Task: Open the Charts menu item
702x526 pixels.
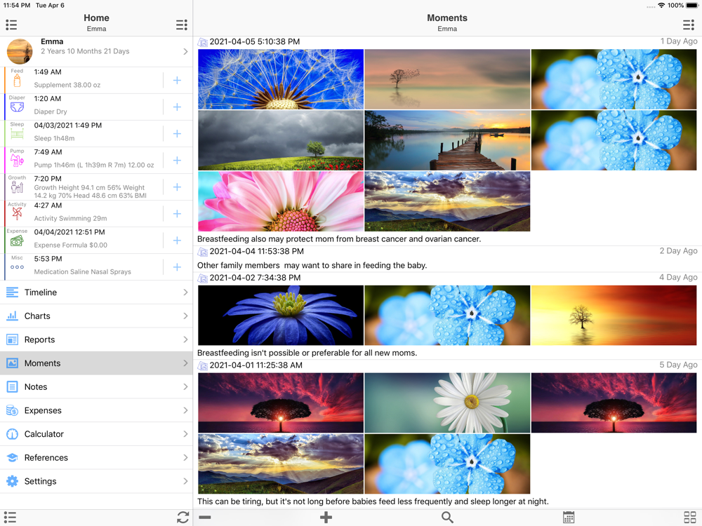Action: 96,316
